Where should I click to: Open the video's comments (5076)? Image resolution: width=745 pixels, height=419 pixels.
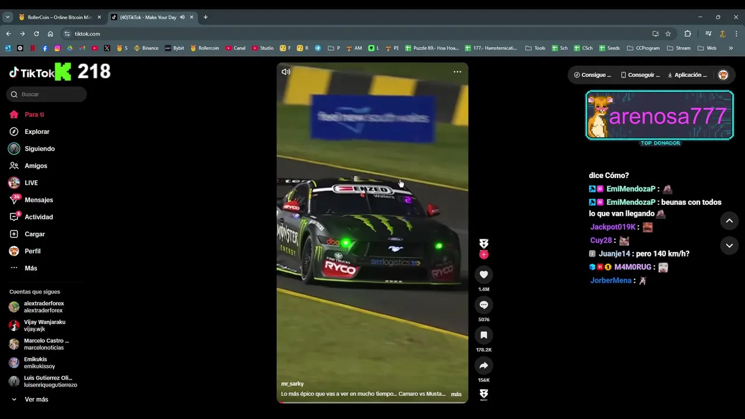[x=484, y=304]
